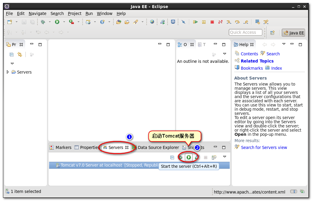The width and height of the screenshot is (312, 201).
Task: Click the Open Type icon in toolbar
Action: 119,22
